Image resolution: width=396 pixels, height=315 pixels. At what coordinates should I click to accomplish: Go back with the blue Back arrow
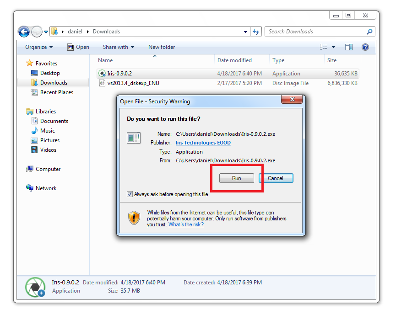tap(24, 32)
